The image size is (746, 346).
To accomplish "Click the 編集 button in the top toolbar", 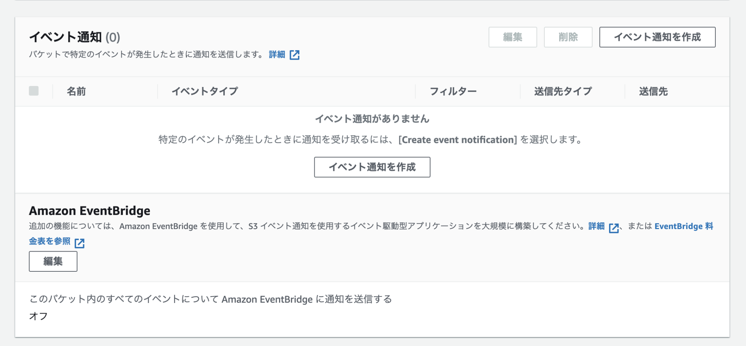I will point(513,37).
